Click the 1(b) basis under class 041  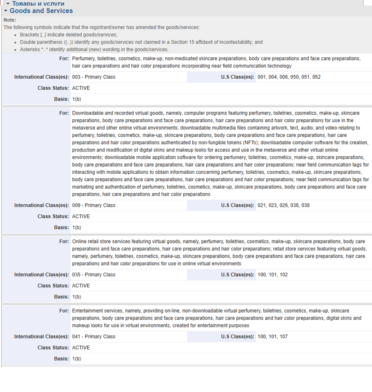pos(76,359)
